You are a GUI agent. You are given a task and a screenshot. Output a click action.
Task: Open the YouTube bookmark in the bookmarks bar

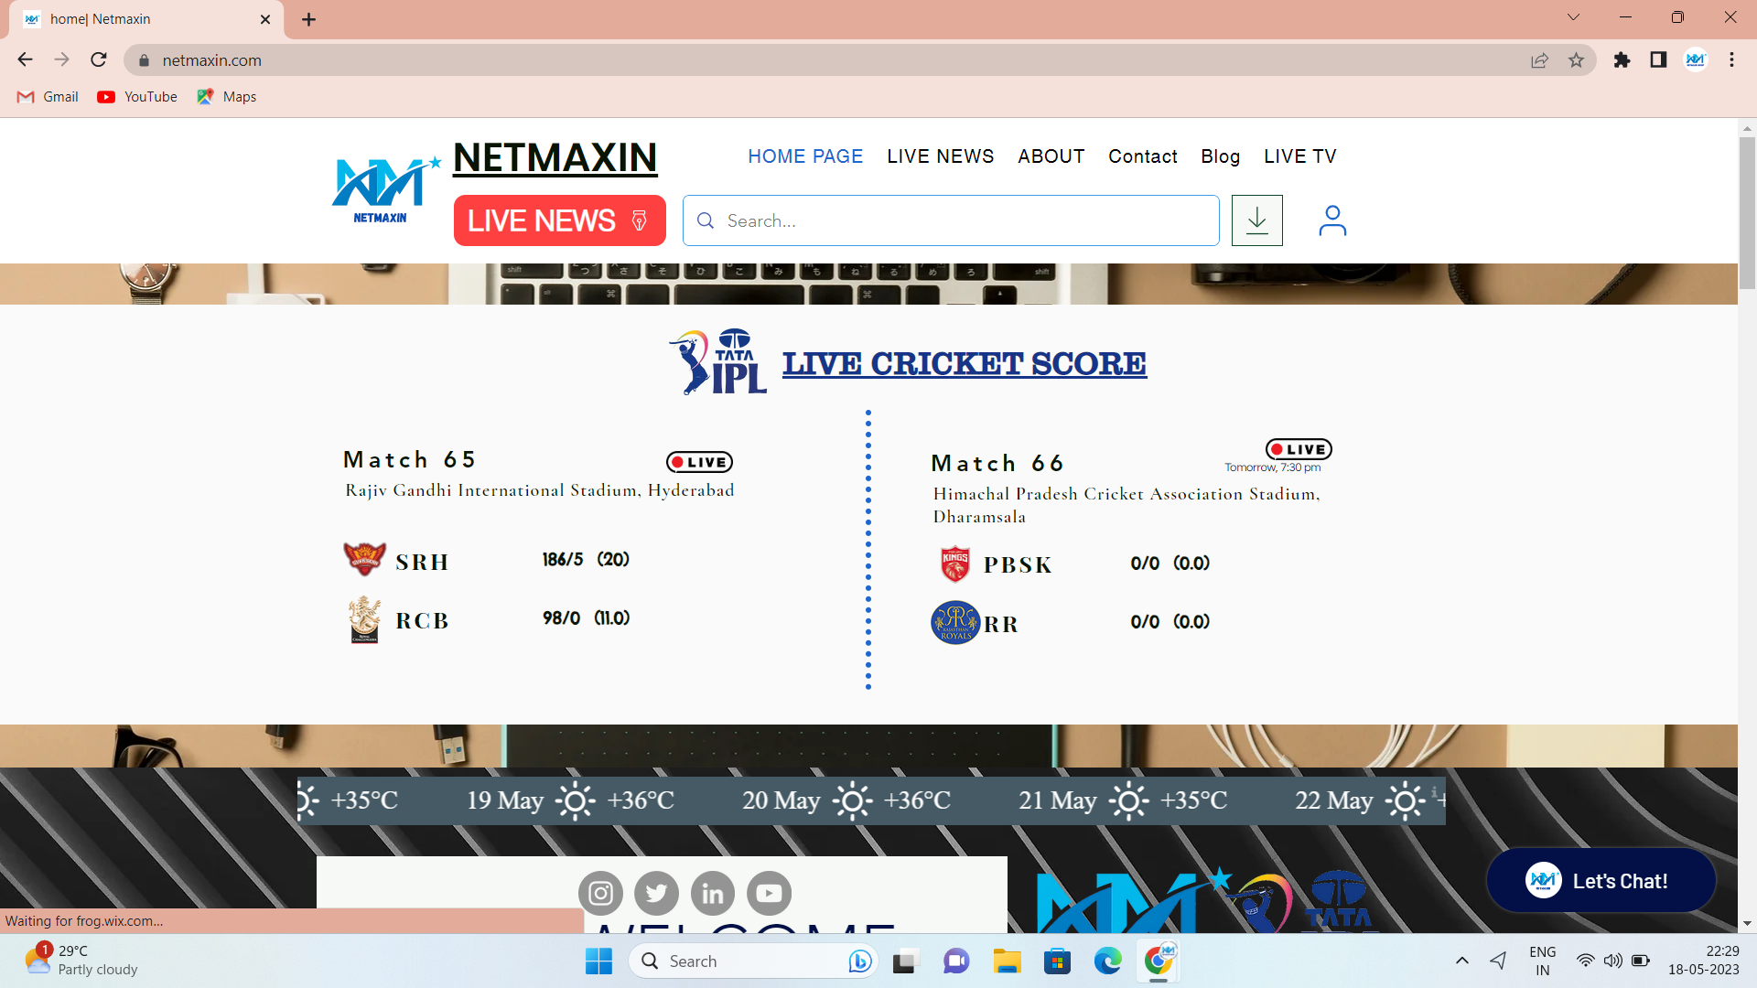click(137, 97)
